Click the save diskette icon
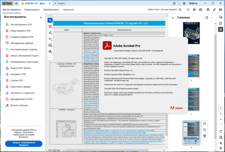225x152 pixels. point(188,10)
